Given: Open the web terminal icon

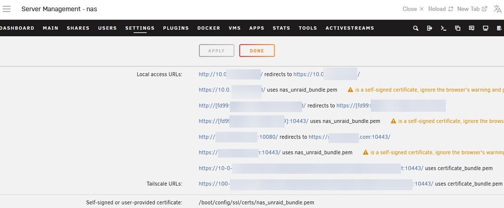Looking at the screenshot, I should (444, 28).
